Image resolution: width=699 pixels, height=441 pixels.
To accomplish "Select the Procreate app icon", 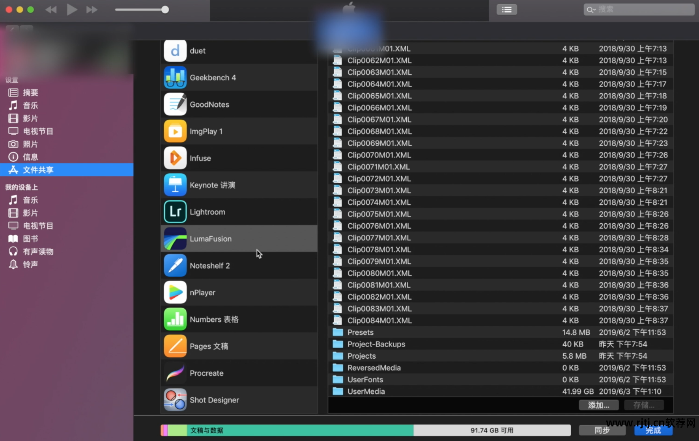I will 175,373.
